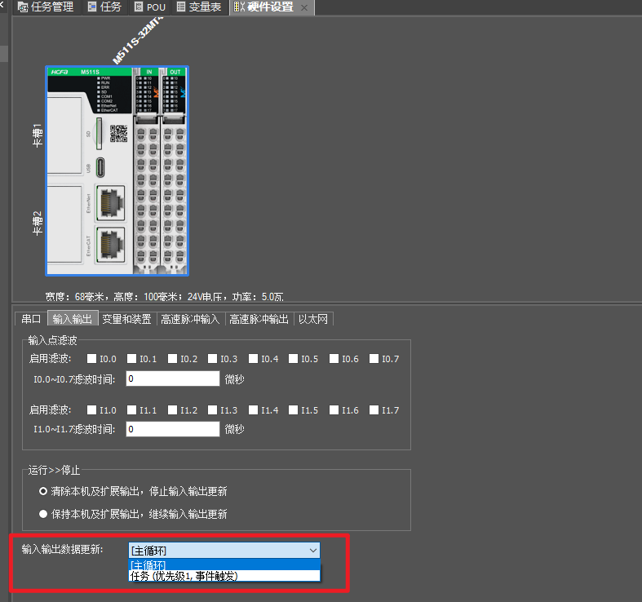Click the EtherNet port on the PLC
Image resolution: width=642 pixels, height=602 pixels.
pyautogui.click(x=111, y=203)
